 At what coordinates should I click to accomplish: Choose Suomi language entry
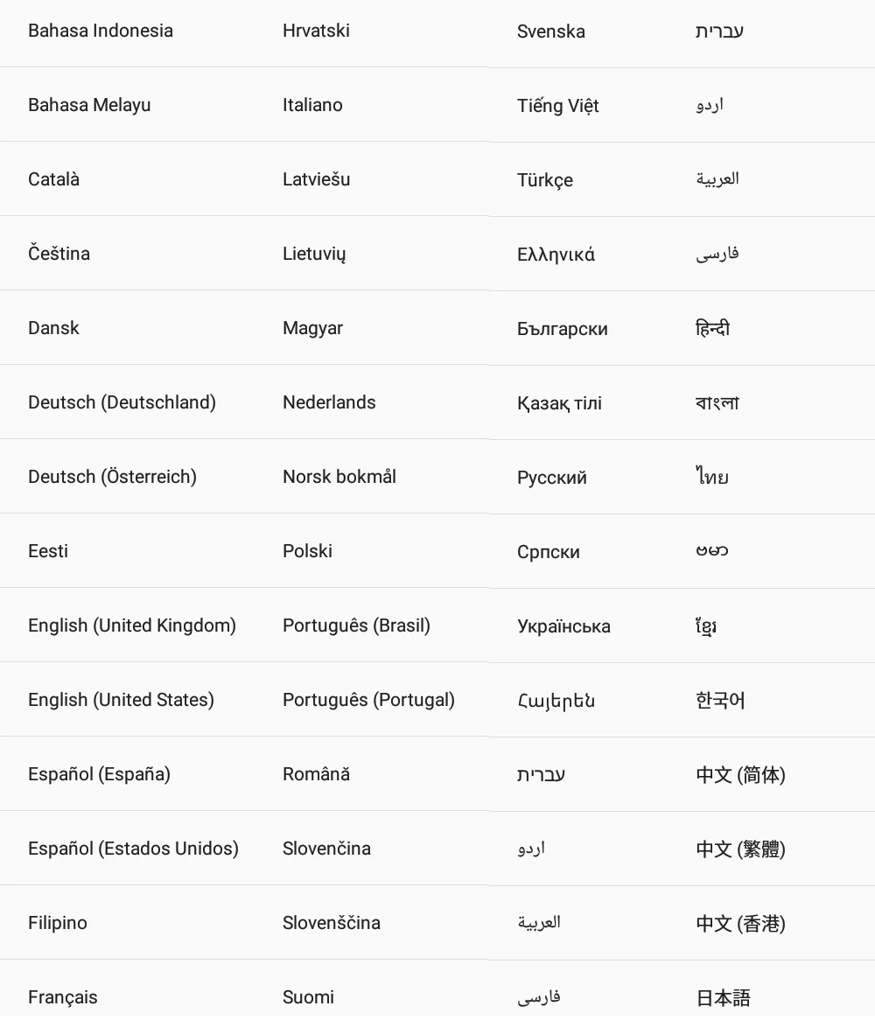point(308,997)
